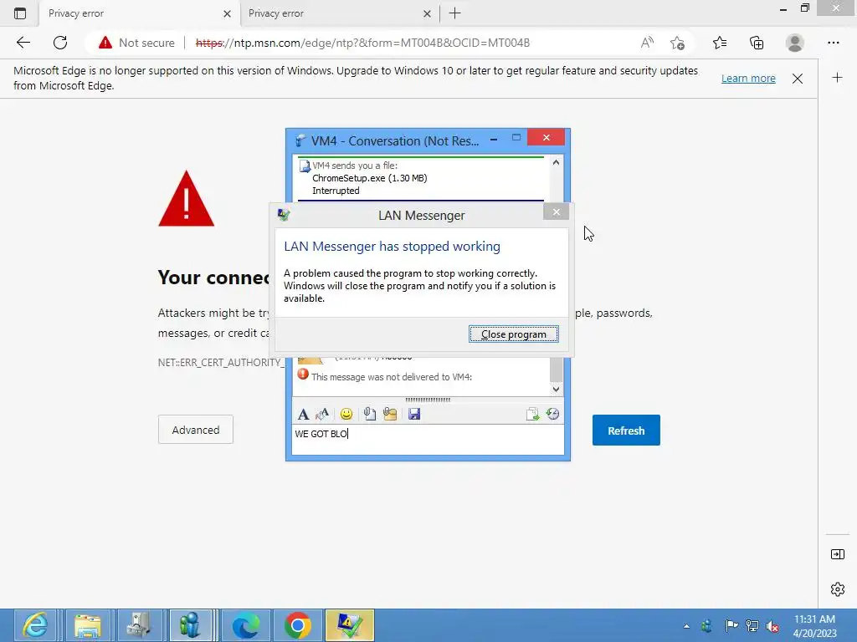857x642 pixels.
Task: Close the crashed LAN Messenger program
Action: point(513,334)
